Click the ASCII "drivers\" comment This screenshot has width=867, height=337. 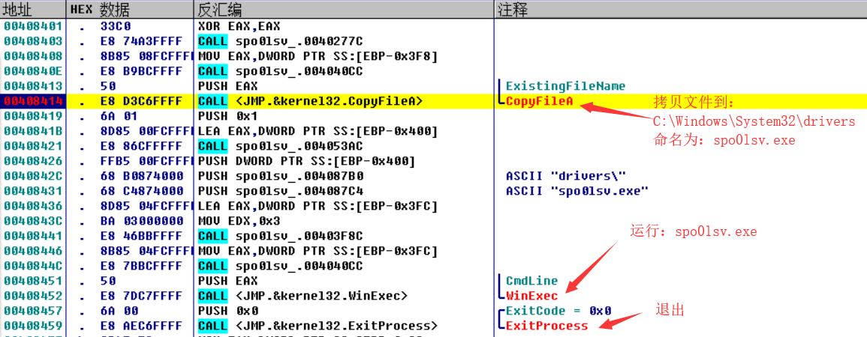[566, 176]
